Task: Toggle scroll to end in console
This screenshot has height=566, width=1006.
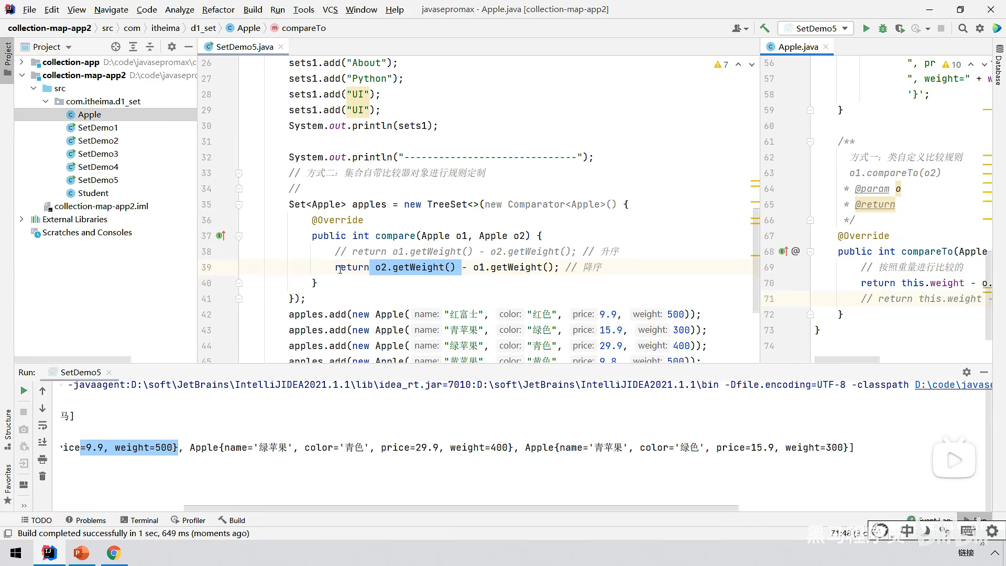Action: [42, 442]
